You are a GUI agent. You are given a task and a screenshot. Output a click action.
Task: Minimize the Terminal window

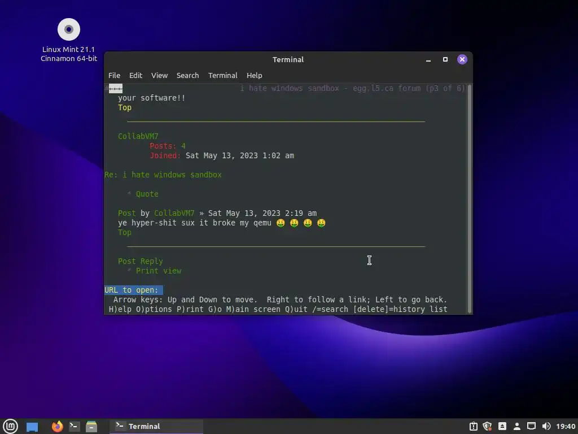[x=428, y=60]
